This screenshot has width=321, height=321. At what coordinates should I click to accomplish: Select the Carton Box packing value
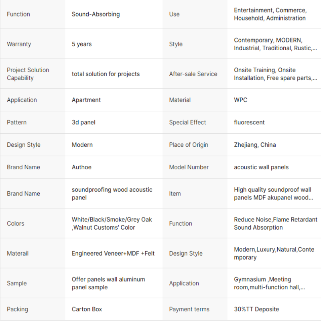coord(87,309)
